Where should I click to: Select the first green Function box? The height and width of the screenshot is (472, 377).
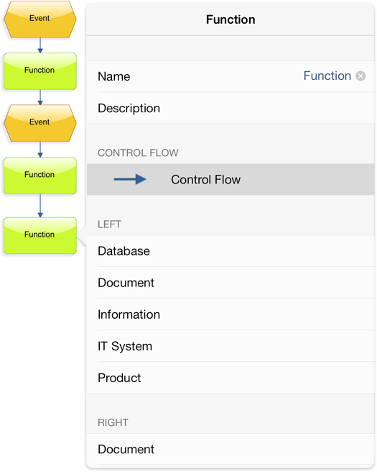[x=40, y=71]
